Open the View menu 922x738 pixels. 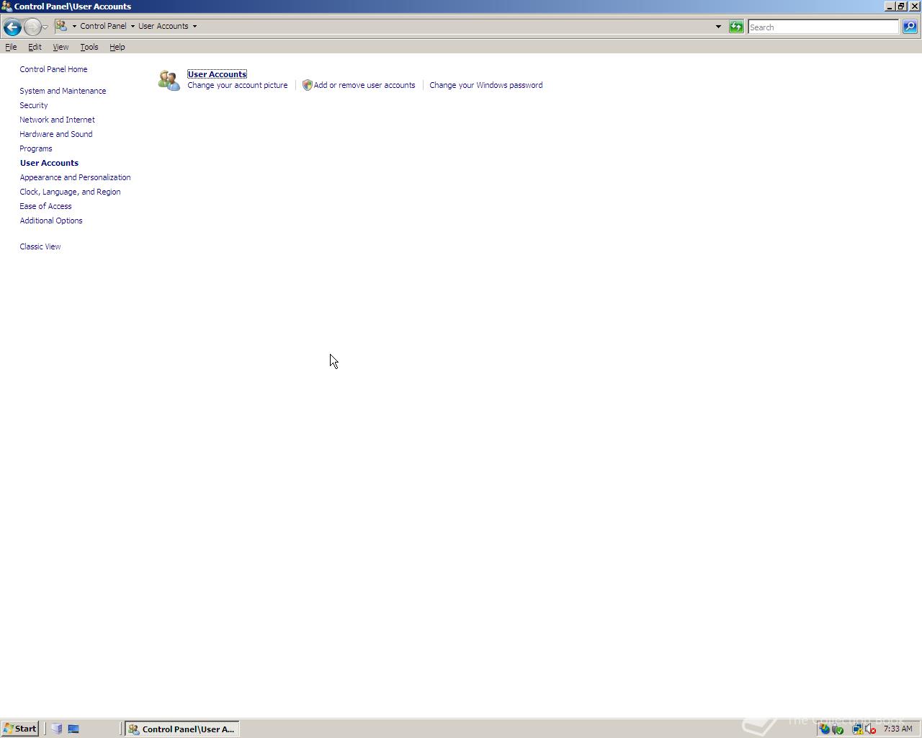point(61,47)
